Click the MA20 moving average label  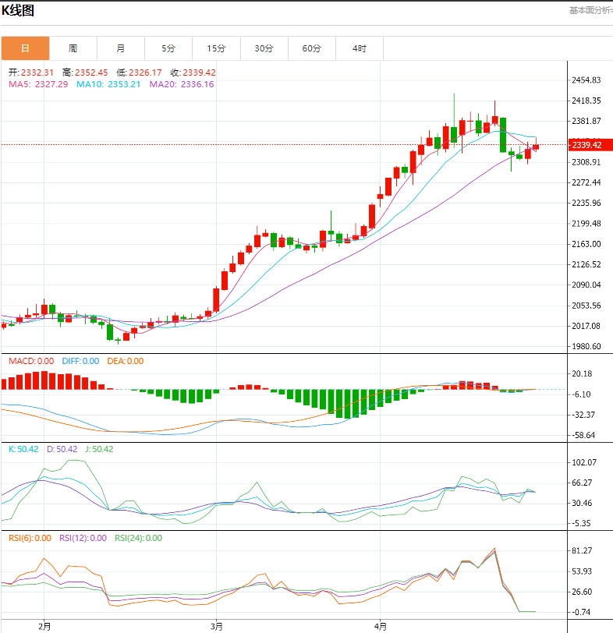click(x=181, y=84)
